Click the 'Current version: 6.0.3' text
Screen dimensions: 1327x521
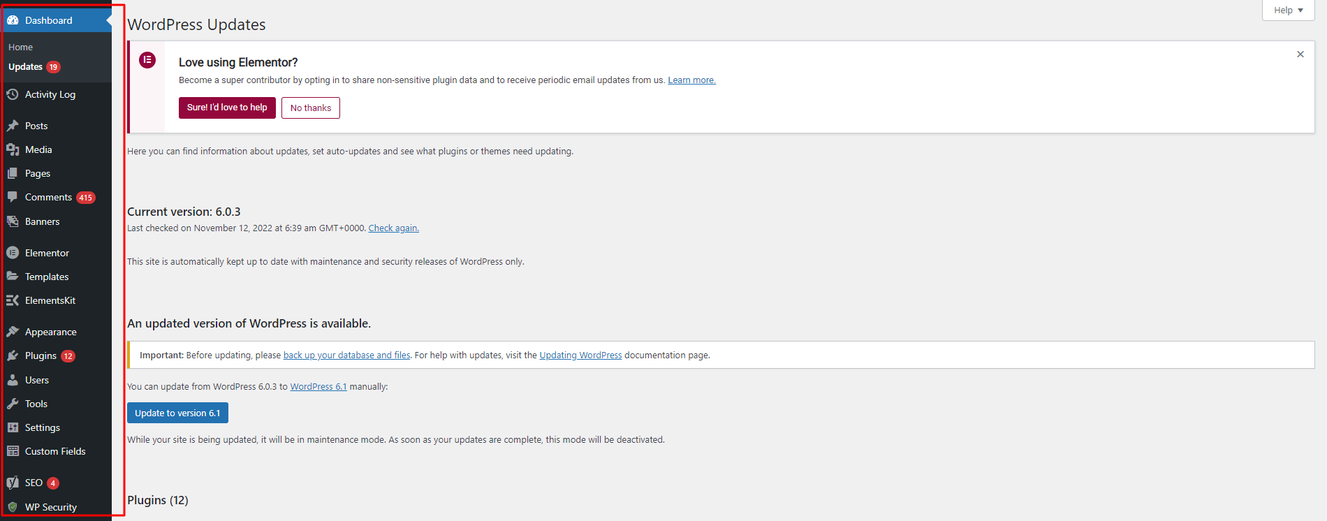pos(184,212)
